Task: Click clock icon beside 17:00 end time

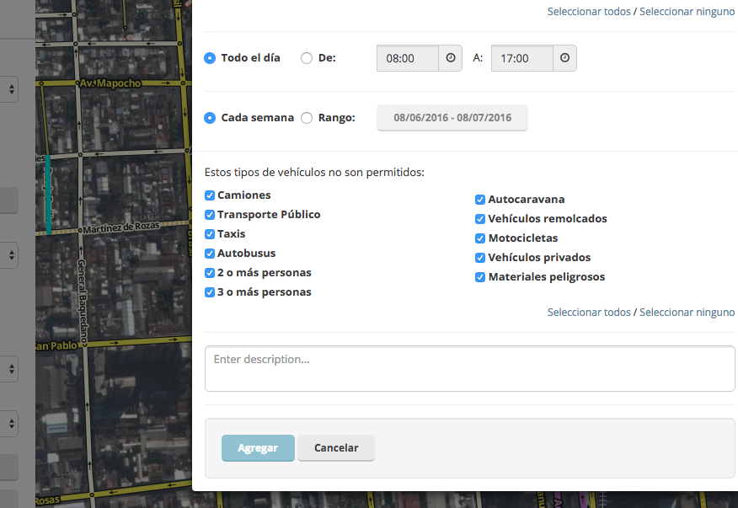Action: (564, 58)
